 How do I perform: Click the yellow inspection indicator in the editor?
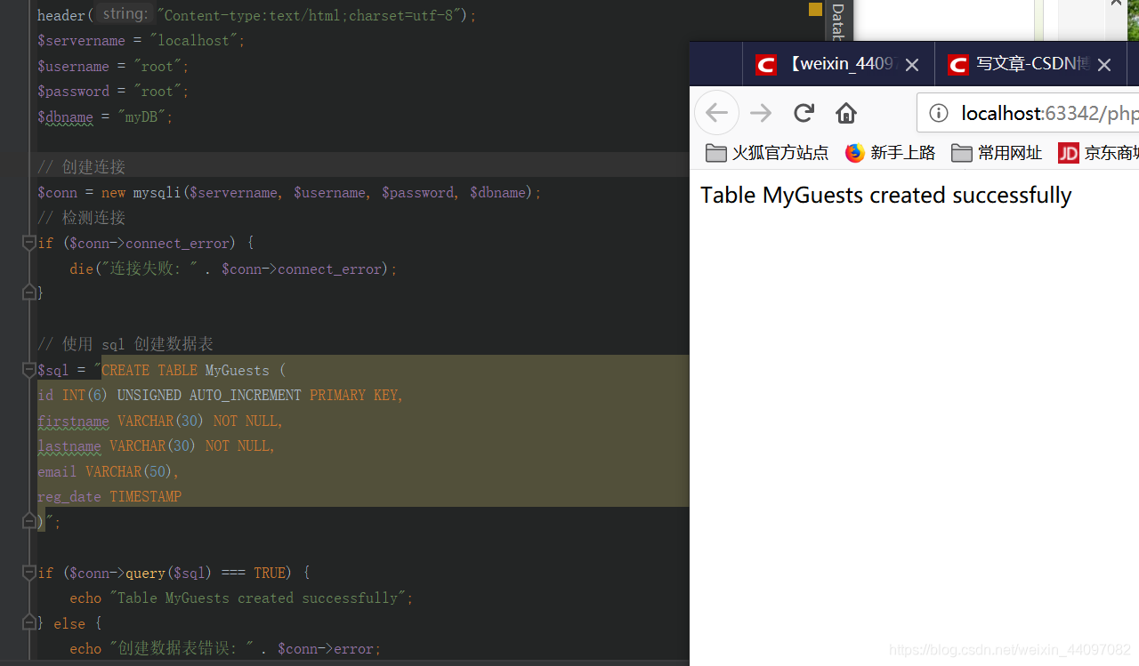coord(815,9)
